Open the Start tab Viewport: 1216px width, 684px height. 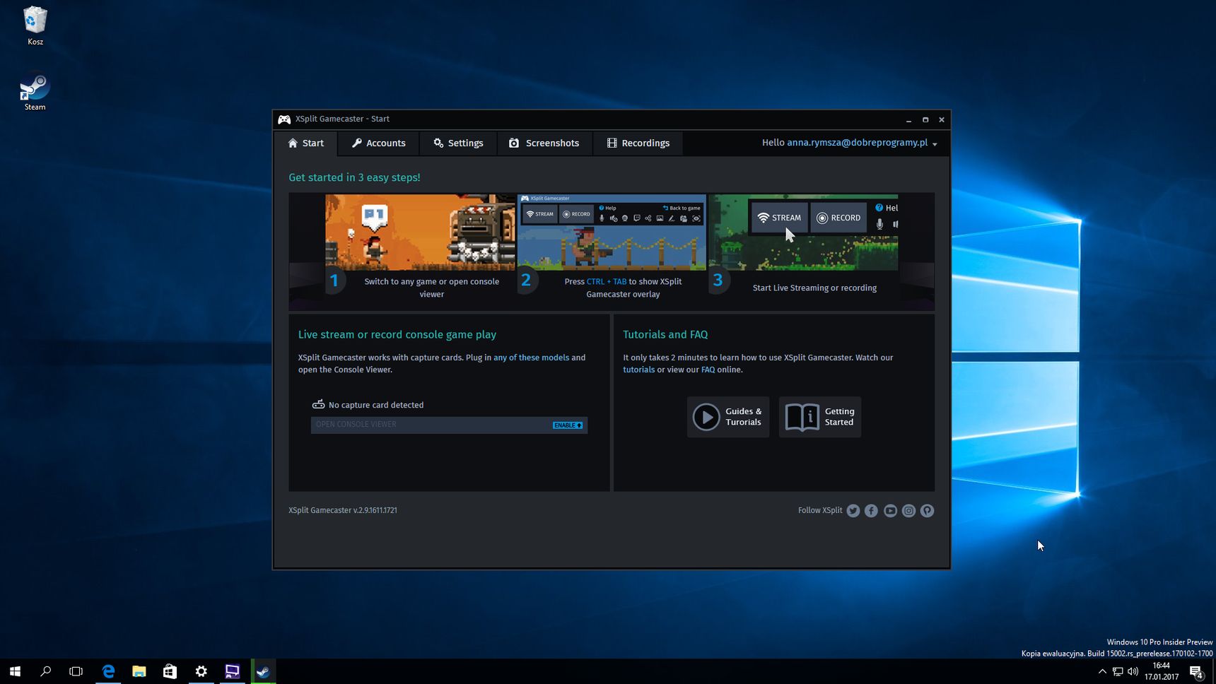click(x=306, y=143)
